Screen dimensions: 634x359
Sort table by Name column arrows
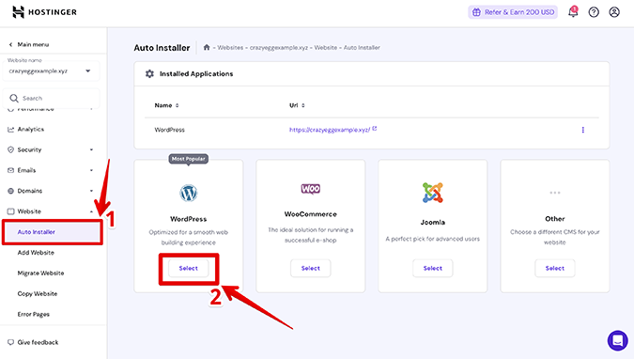(178, 105)
